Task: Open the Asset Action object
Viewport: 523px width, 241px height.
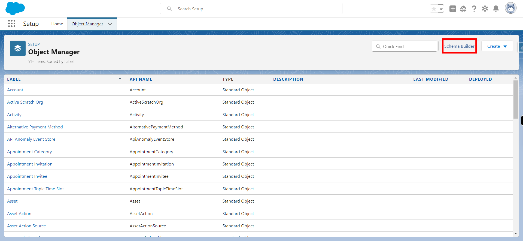Action: [19, 214]
